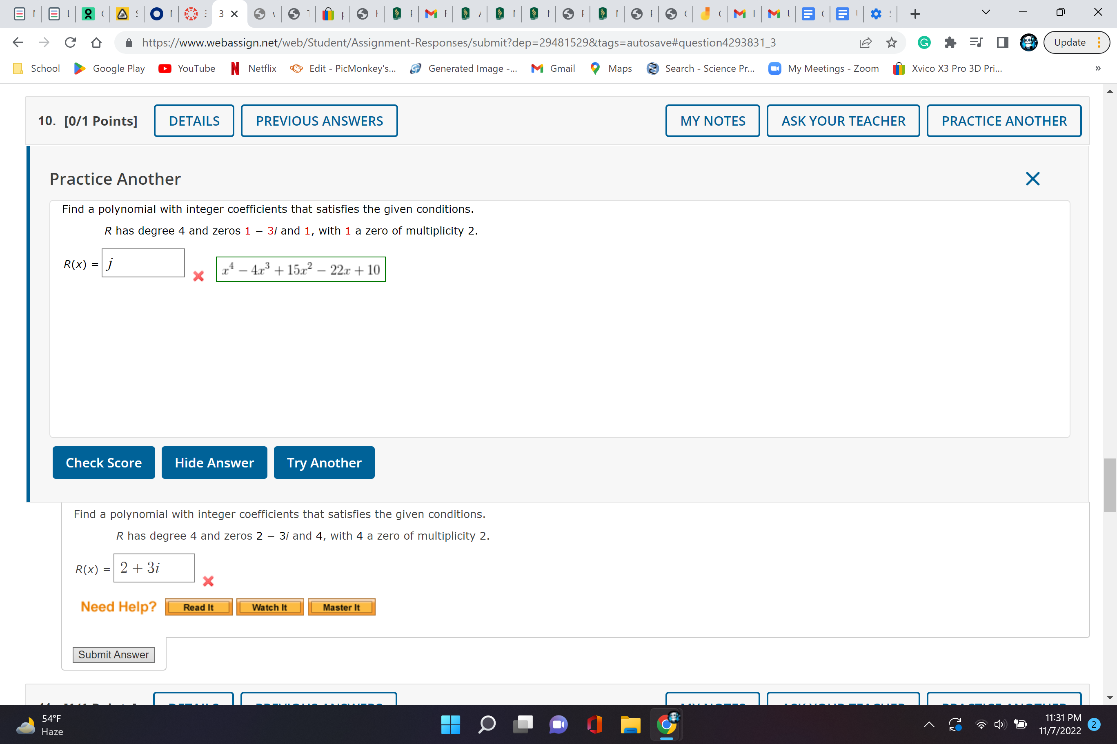Click the Master It help link
Screen dimensions: 1117x744
click(341, 607)
